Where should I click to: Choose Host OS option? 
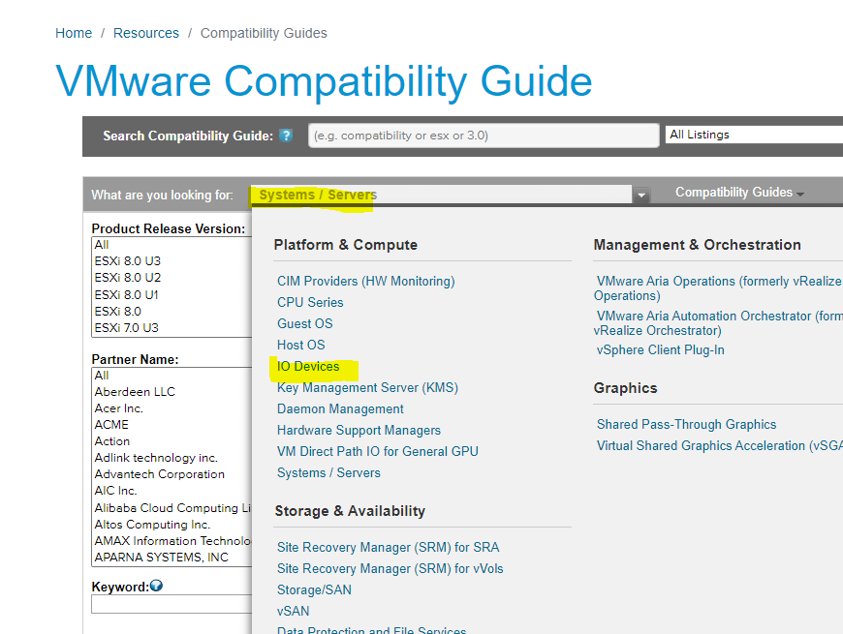301,345
